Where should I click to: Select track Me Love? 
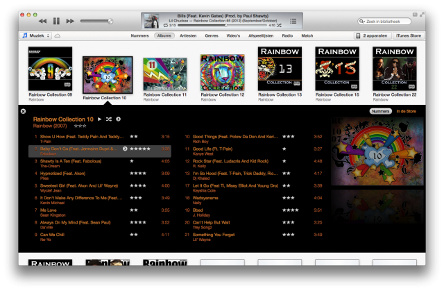point(100,213)
